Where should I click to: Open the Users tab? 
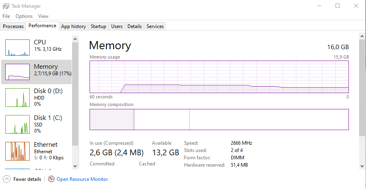117,26
